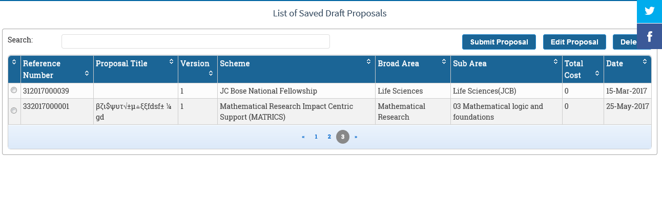The height and width of the screenshot is (202, 662).
Task: Focus the Search input field
Action: (196, 41)
